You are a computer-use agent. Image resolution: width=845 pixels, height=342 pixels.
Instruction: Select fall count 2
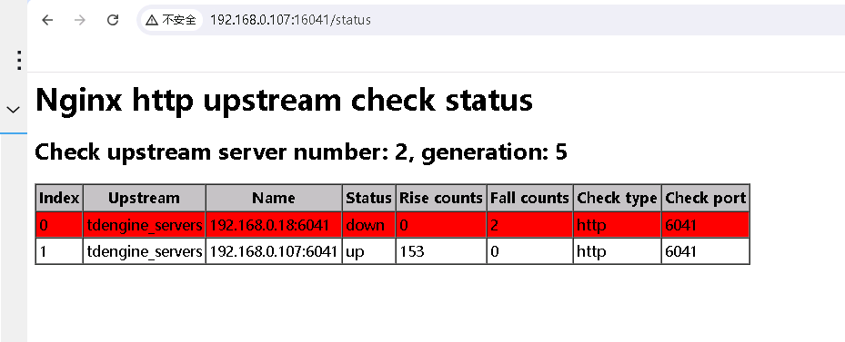click(529, 225)
